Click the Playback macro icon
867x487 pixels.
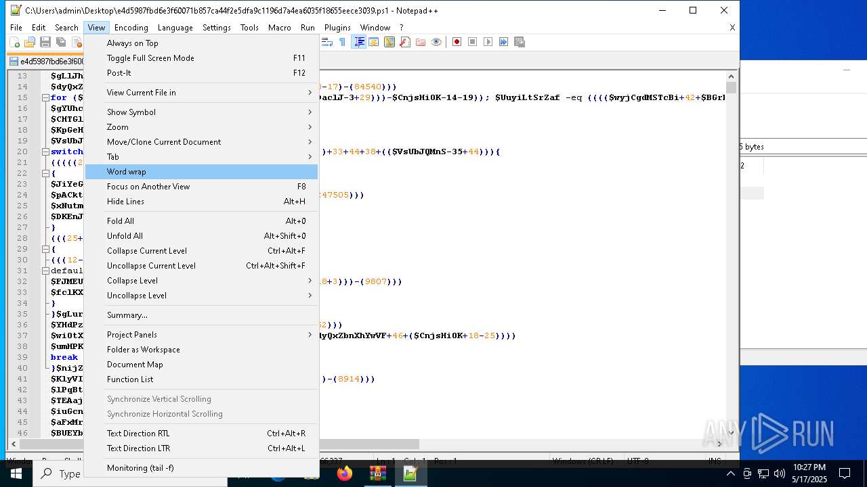[488, 42]
